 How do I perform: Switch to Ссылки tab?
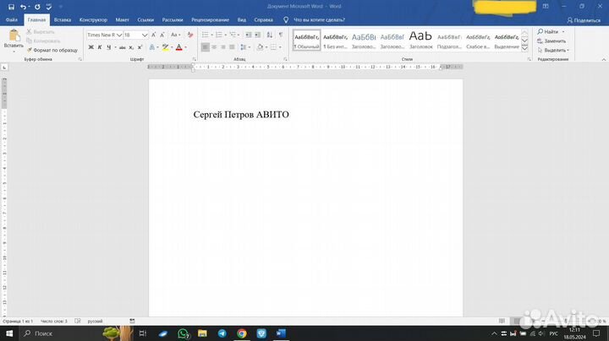[x=145, y=19]
